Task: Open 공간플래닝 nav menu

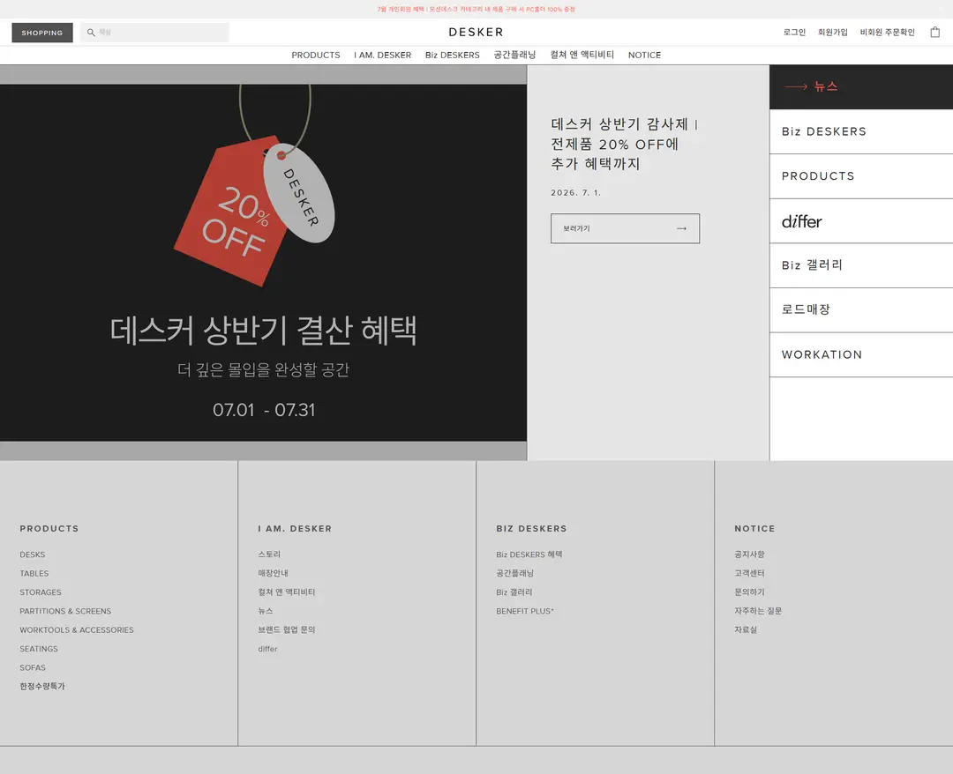Action: click(x=514, y=55)
